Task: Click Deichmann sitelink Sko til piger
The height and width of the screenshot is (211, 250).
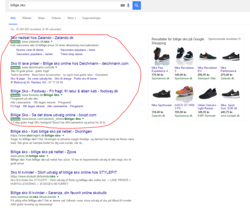Action: click(18, 79)
